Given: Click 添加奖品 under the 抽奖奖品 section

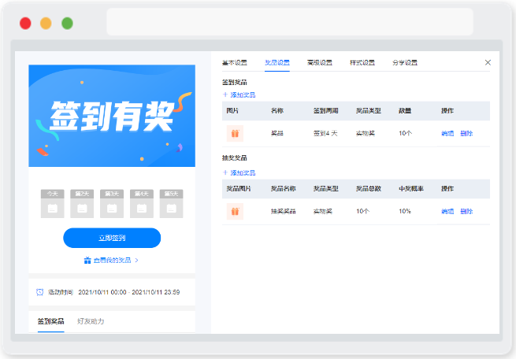Looking at the screenshot, I should [x=243, y=172].
